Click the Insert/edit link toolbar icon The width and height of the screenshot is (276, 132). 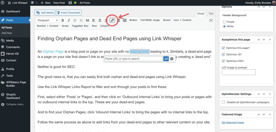[x=112, y=20]
